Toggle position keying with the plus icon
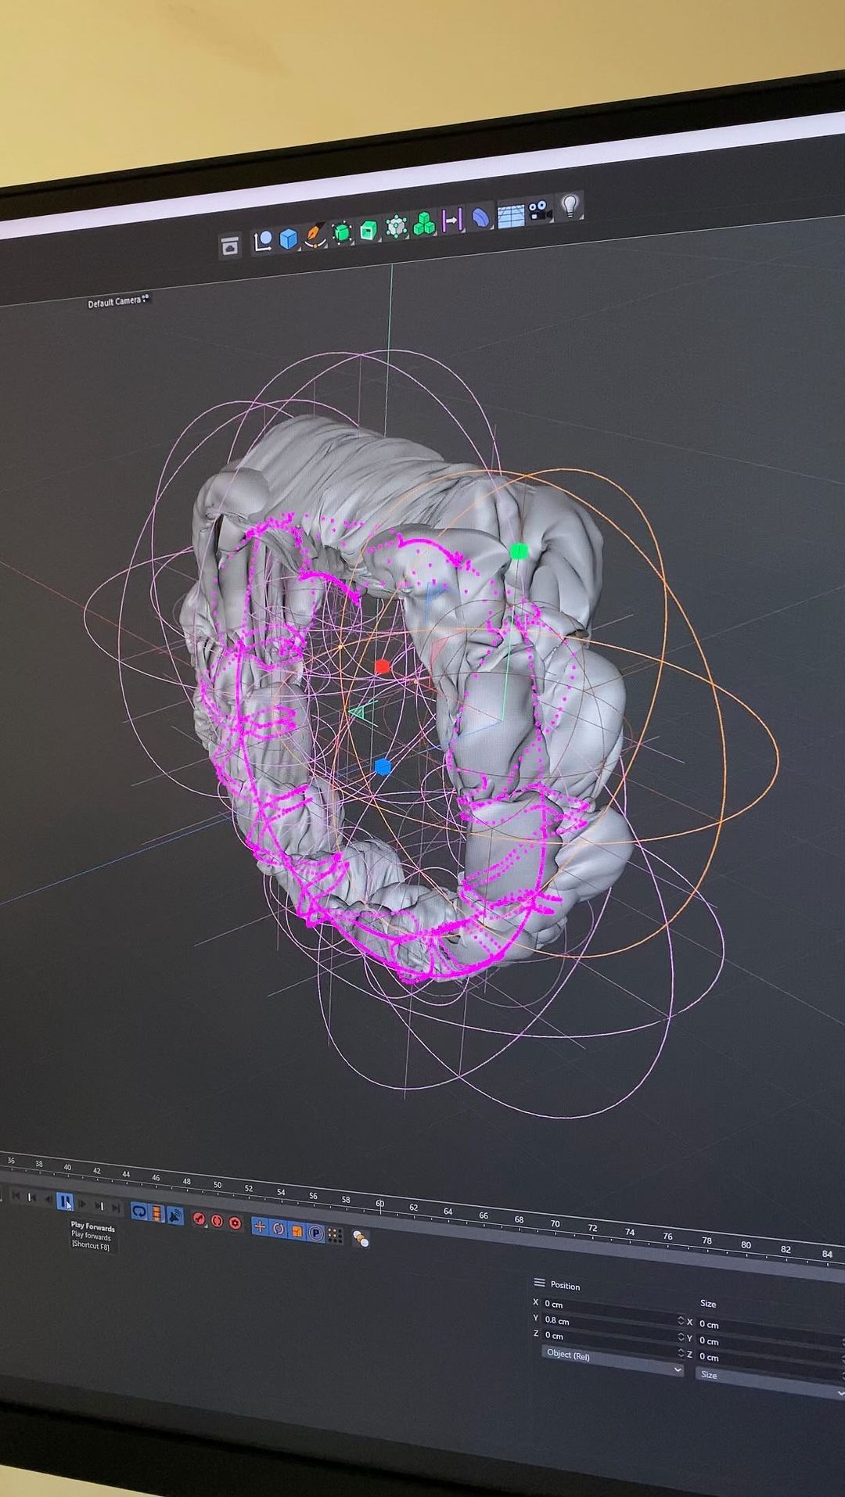Screen dimensions: 845x1497 pos(260,1226)
